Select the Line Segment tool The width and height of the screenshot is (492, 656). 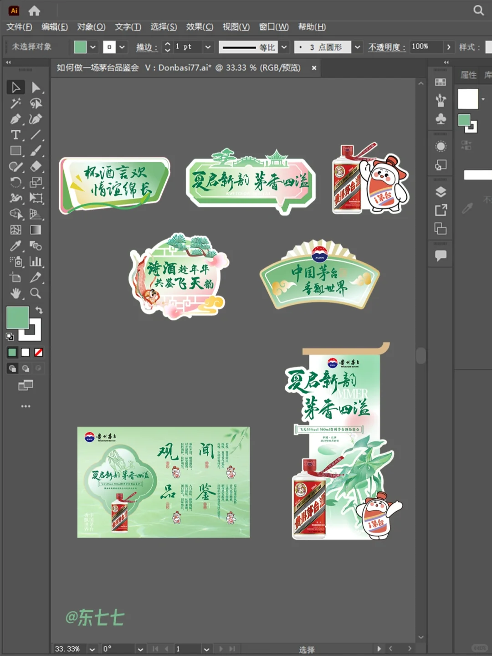[36, 135]
